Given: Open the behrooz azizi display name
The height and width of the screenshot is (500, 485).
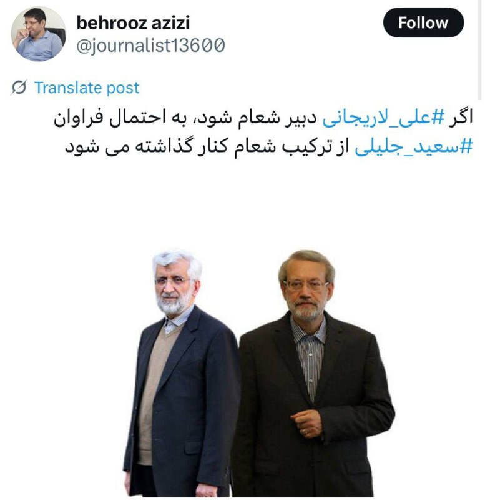Looking at the screenshot, I should point(133,22).
